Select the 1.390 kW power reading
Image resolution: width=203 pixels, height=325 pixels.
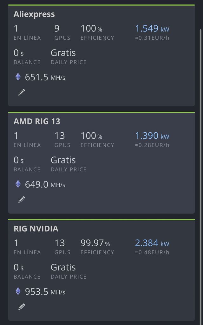click(x=152, y=136)
